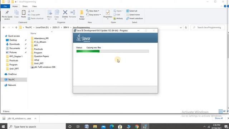Open Google Chrome from taskbar
The image size is (229, 129).
137,126
